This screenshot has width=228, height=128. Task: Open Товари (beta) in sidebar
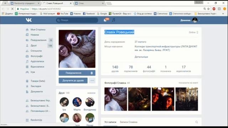[x=38, y=81]
